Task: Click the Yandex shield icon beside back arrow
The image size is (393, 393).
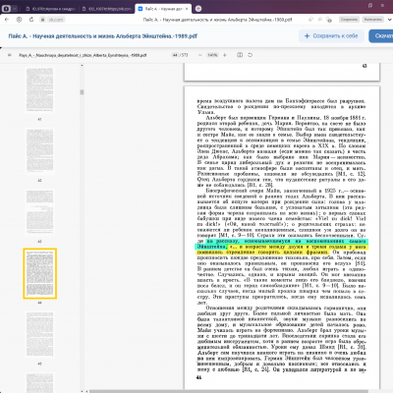Action: point(19,20)
